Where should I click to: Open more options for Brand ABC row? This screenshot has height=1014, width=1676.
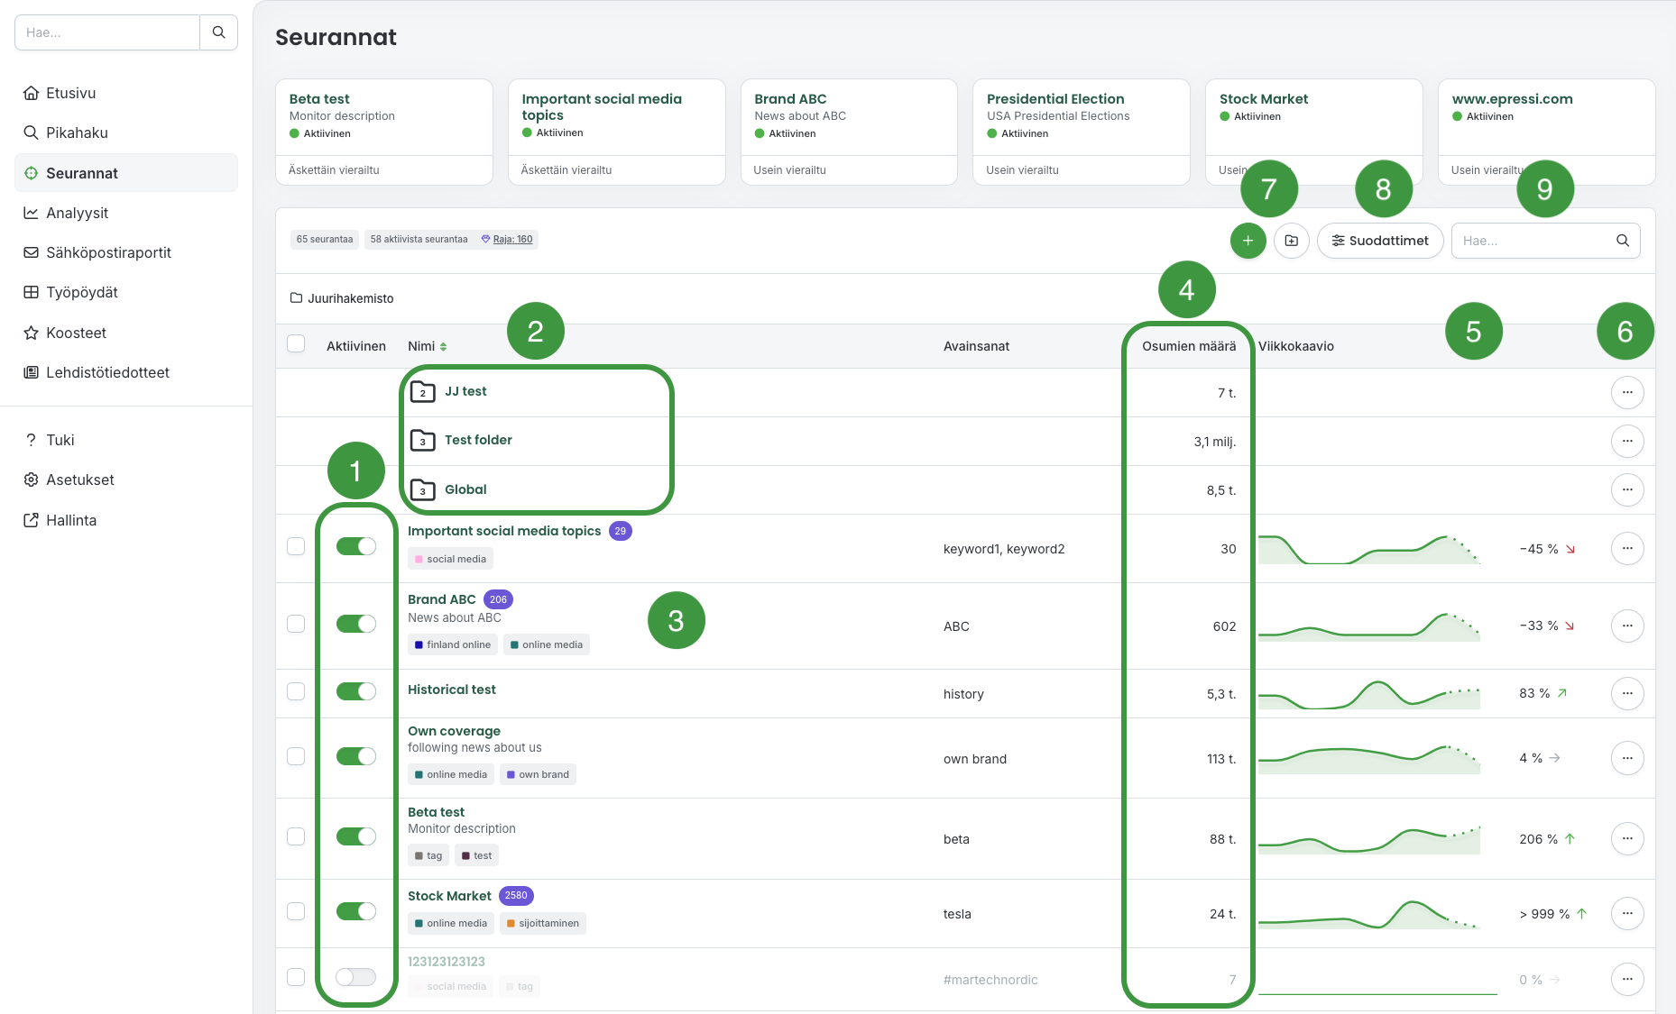click(x=1626, y=626)
